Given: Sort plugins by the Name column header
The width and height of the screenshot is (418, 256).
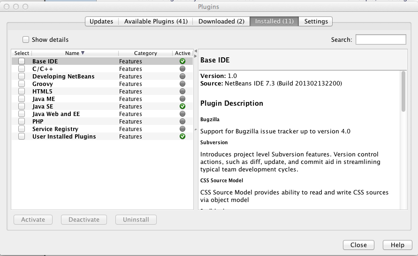Looking at the screenshot, I should [x=74, y=54].
